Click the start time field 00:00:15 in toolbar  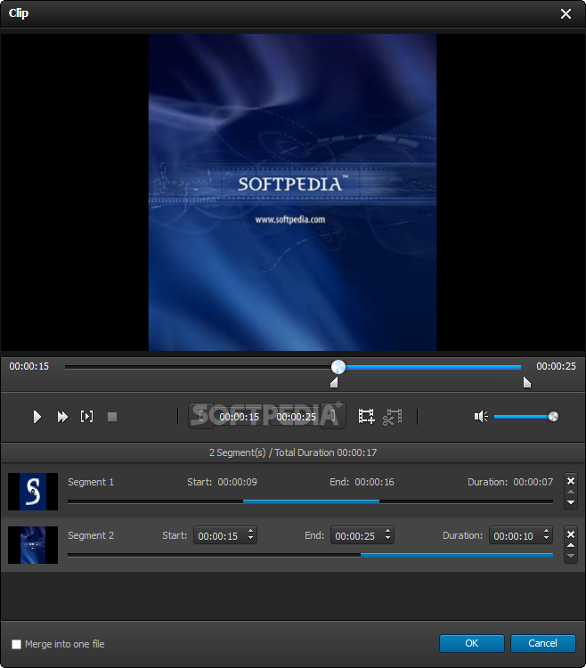pyautogui.click(x=239, y=417)
